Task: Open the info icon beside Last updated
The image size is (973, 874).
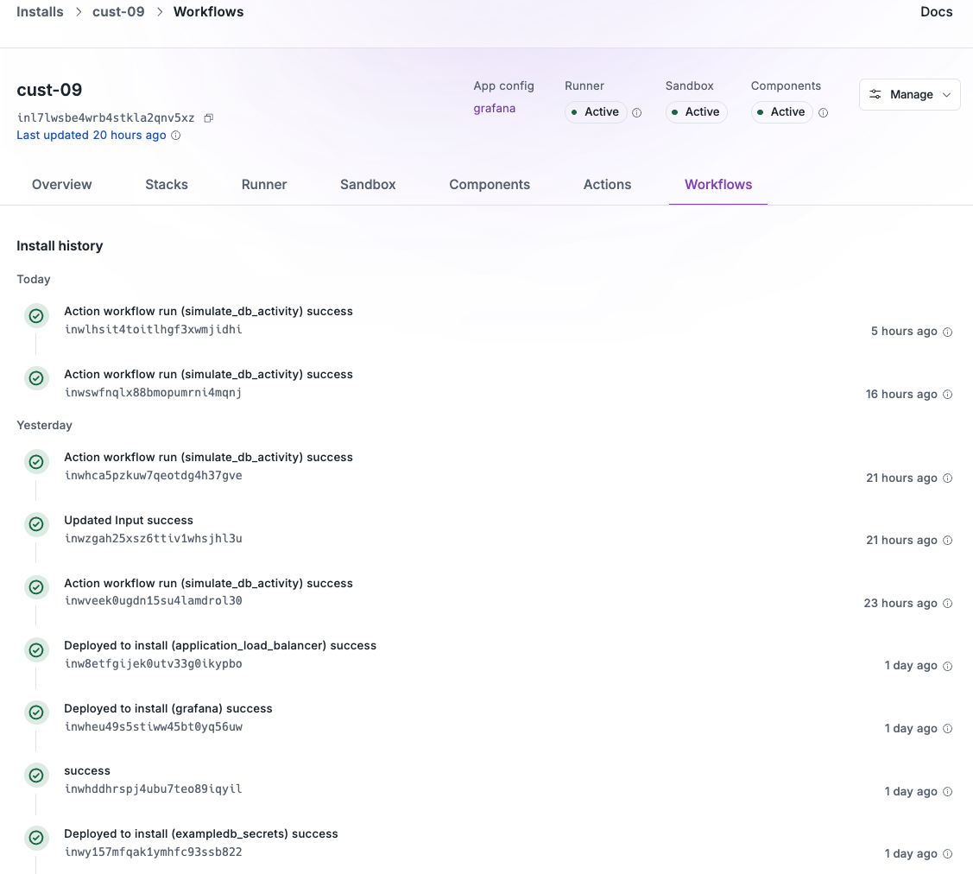Action: coord(174,135)
